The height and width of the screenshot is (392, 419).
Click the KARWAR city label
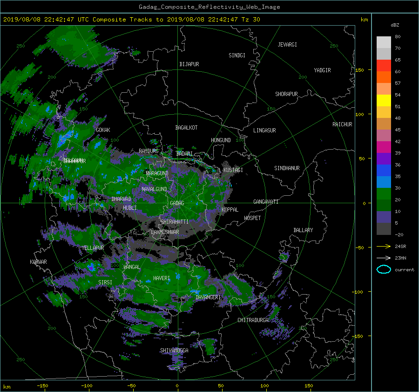[x=38, y=262]
